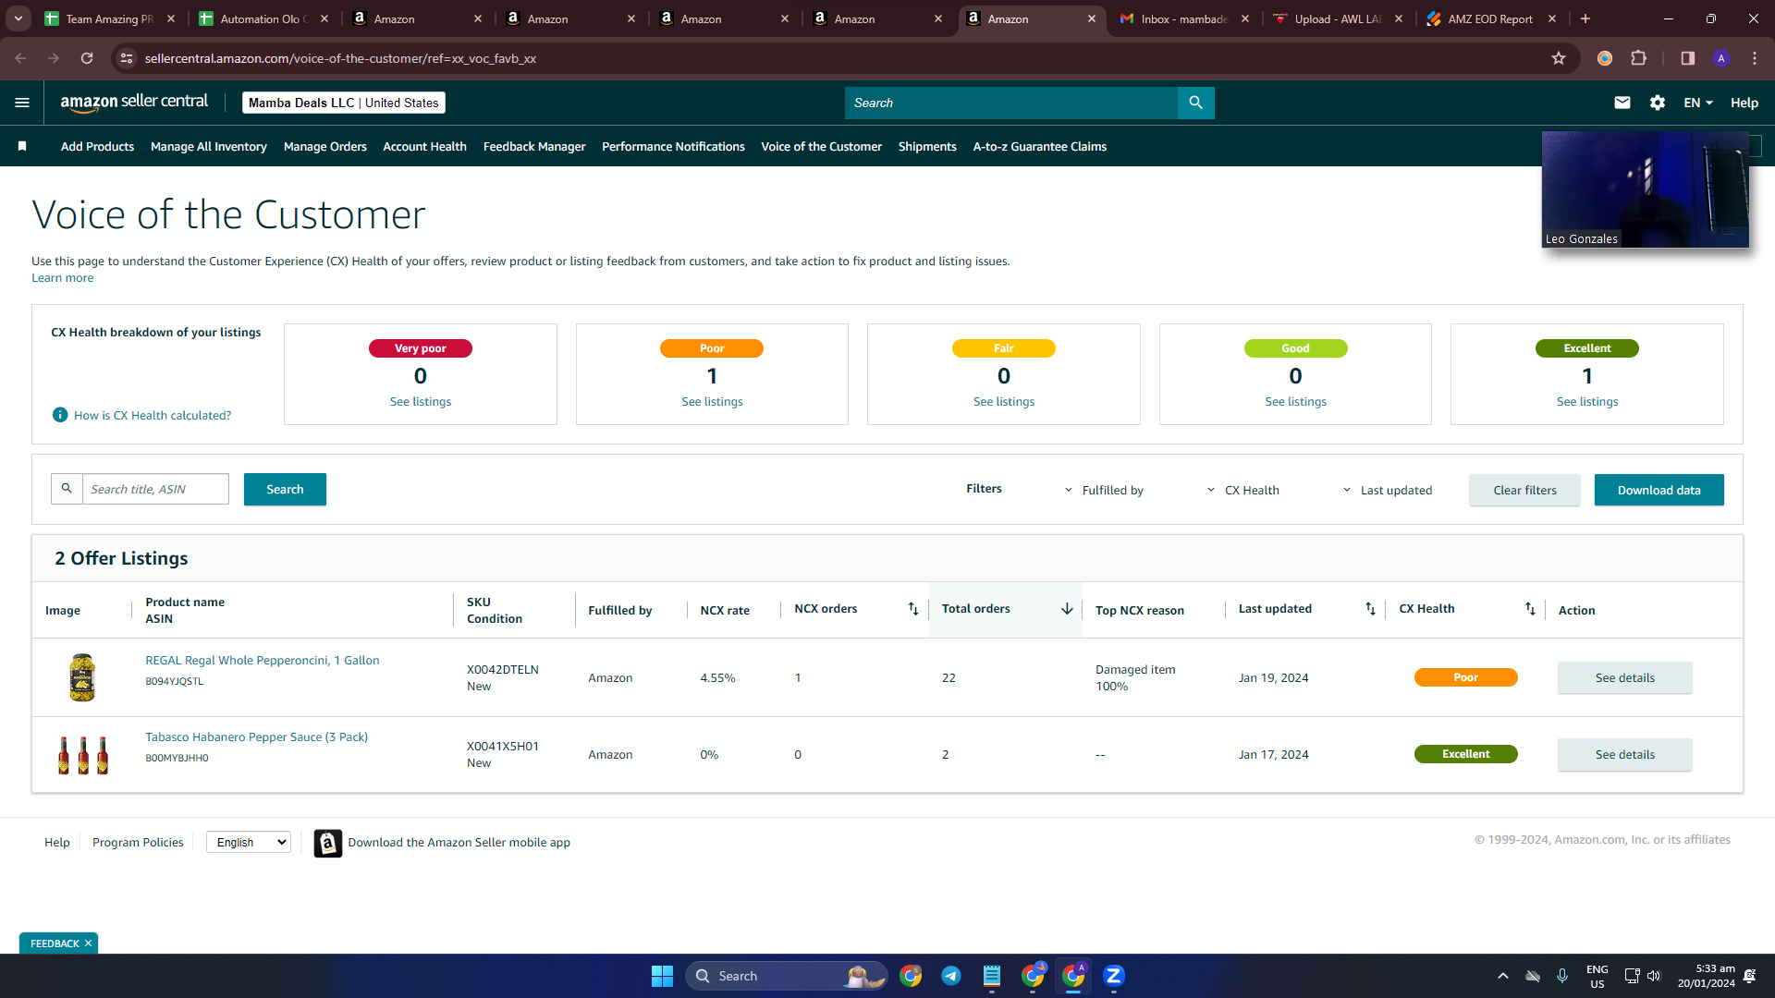Open Tabasco Habanero Pepper Sauce product link

click(x=256, y=736)
